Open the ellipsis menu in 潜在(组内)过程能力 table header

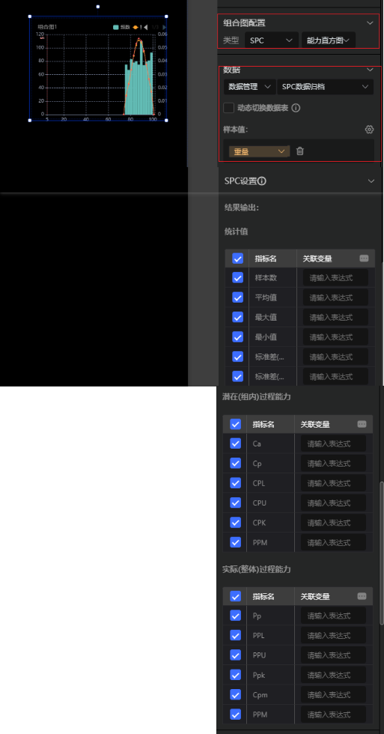[x=362, y=424]
